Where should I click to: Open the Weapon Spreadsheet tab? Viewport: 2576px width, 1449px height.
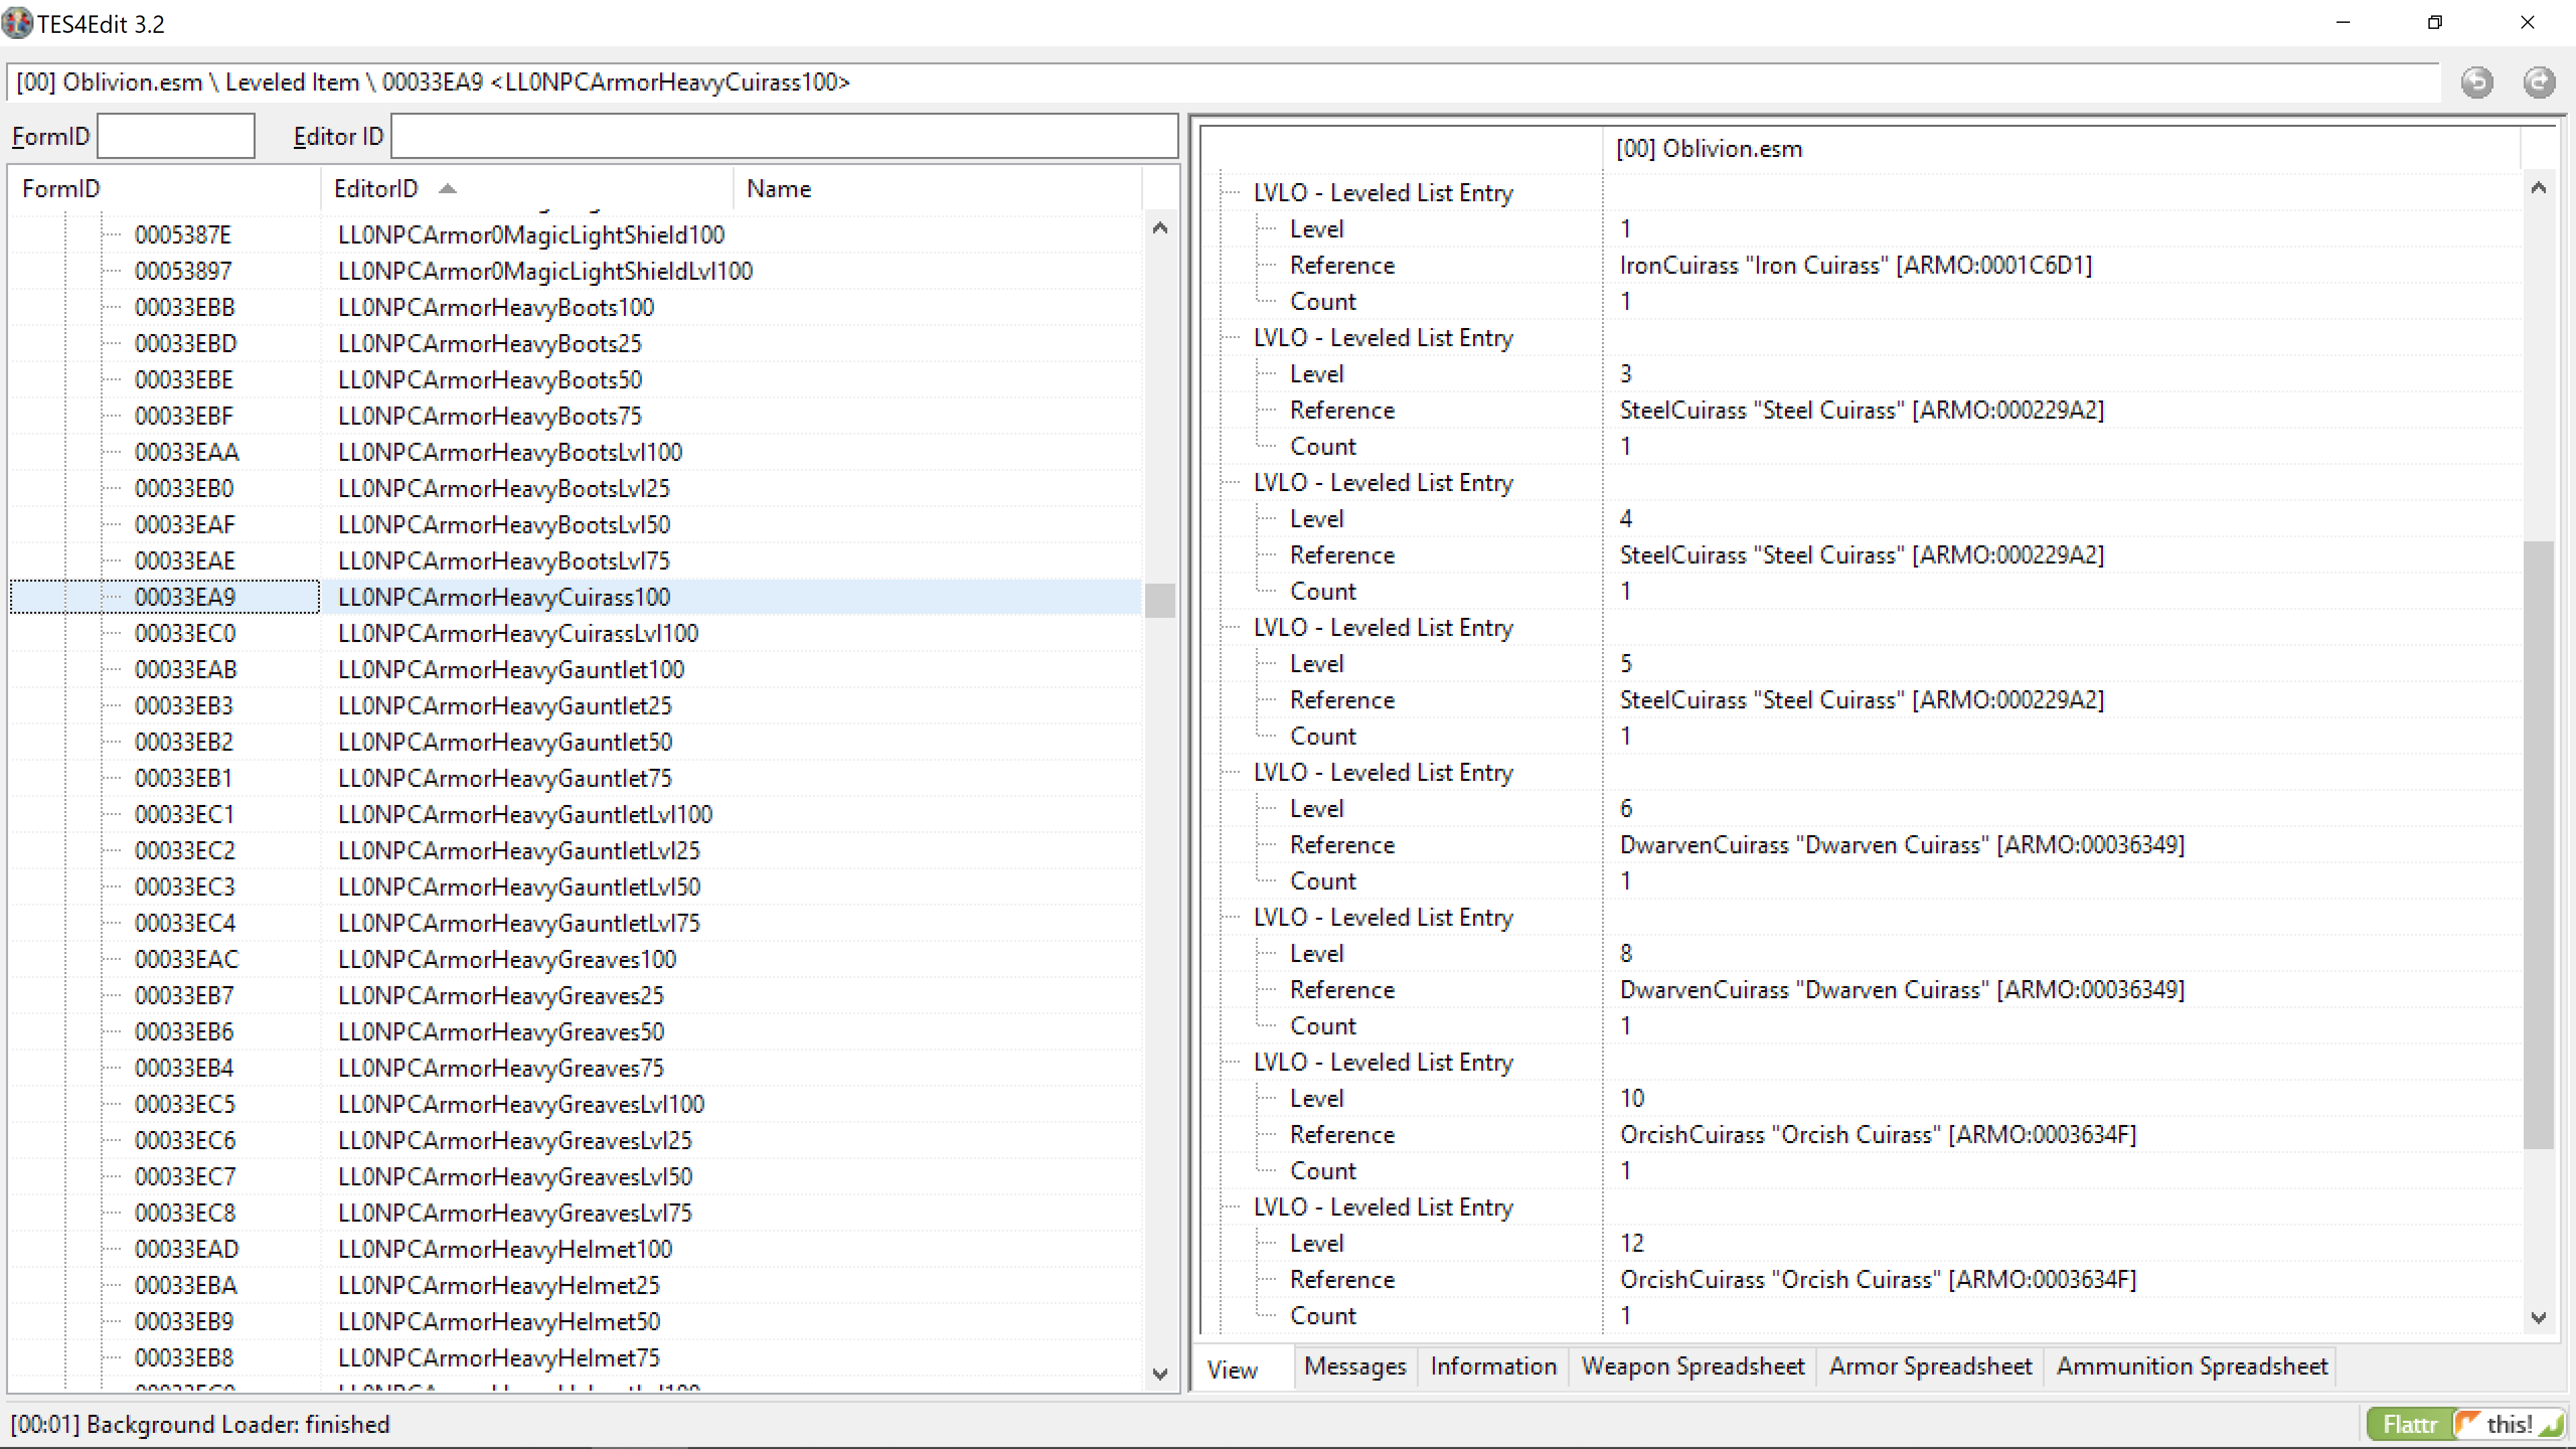(1692, 1366)
